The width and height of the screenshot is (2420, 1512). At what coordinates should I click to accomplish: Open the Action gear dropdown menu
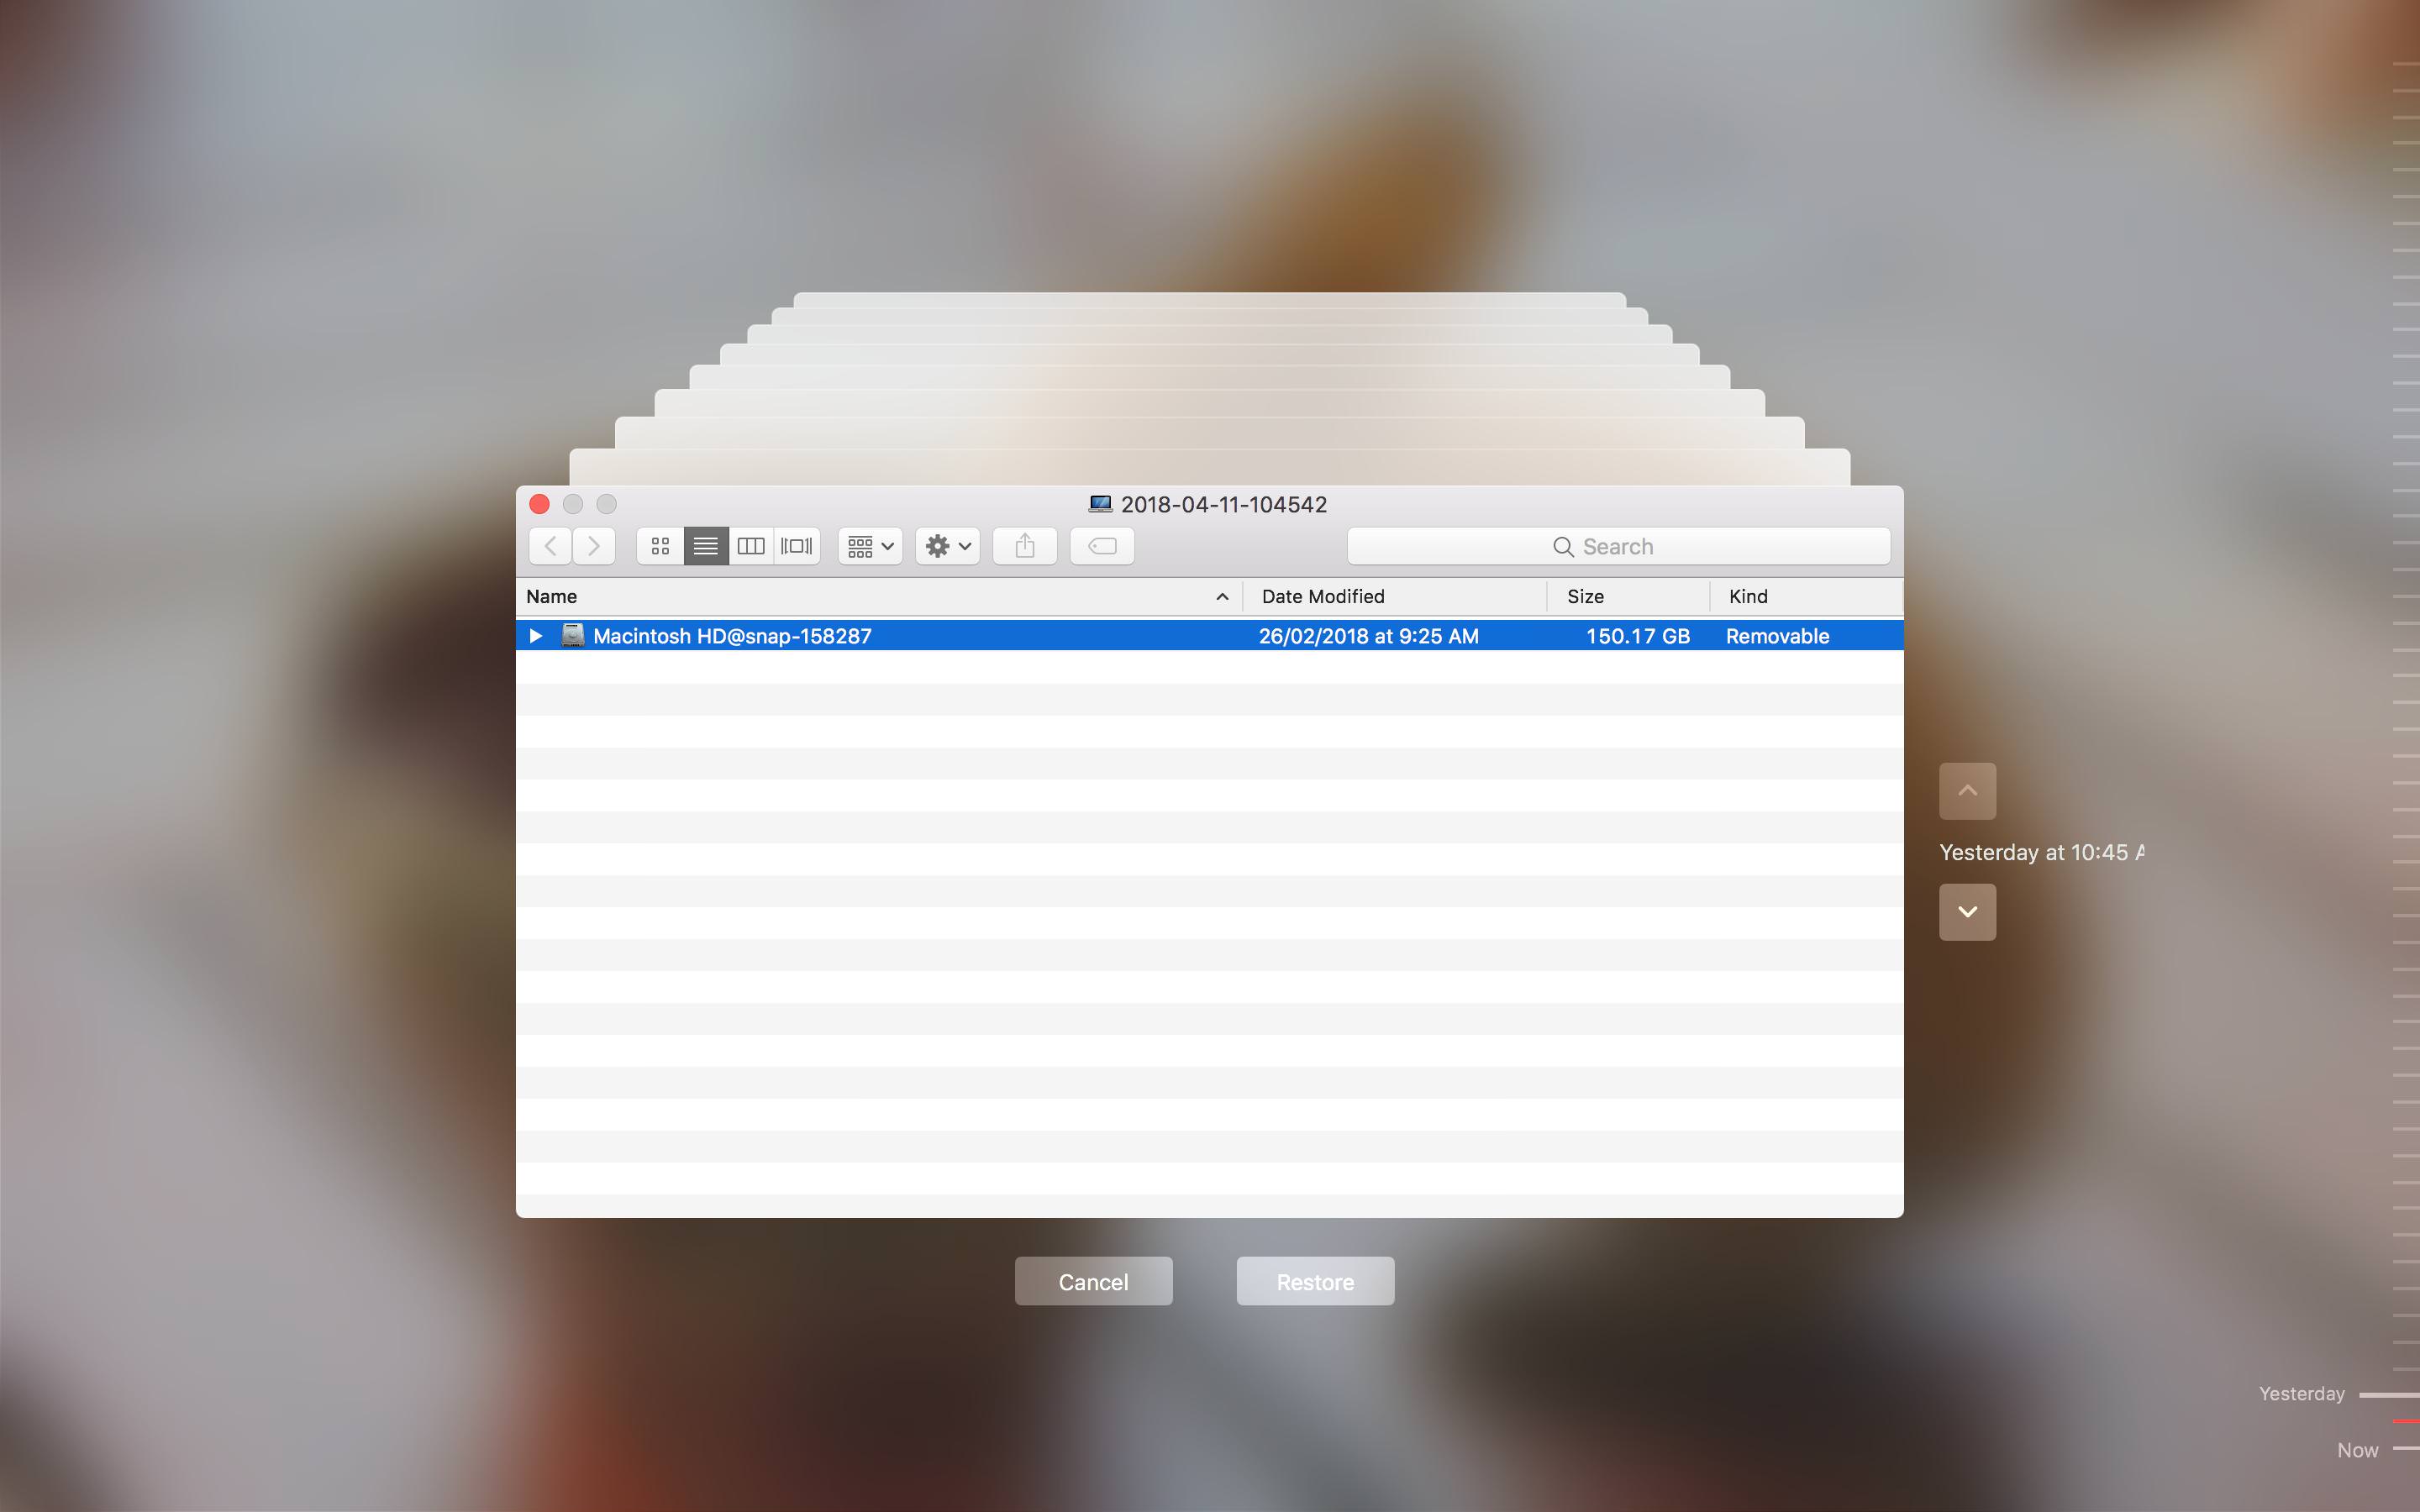[947, 546]
